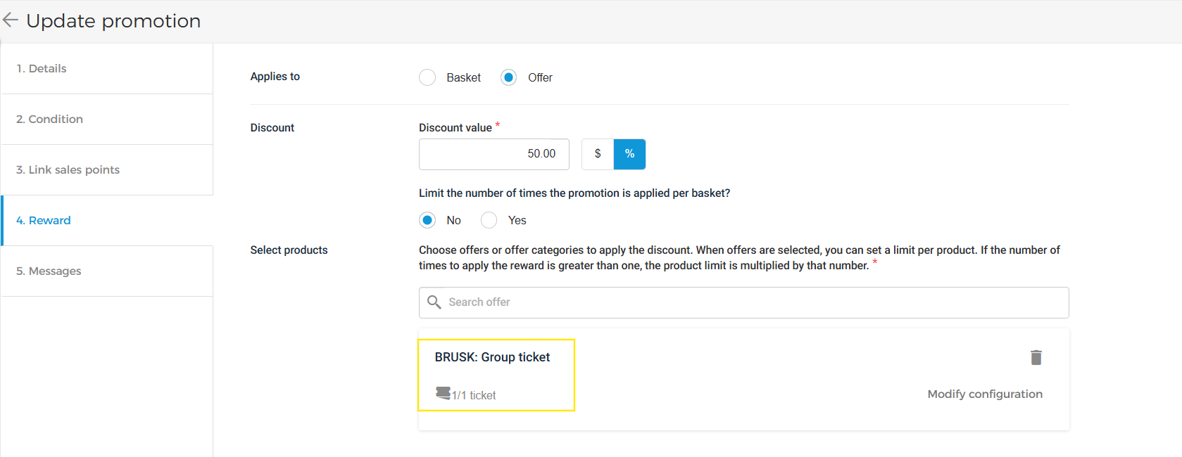Select the Offer radio option
1182x457 pixels.
pyautogui.click(x=508, y=77)
